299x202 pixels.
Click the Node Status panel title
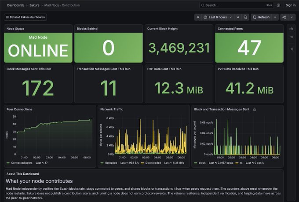[15, 29]
